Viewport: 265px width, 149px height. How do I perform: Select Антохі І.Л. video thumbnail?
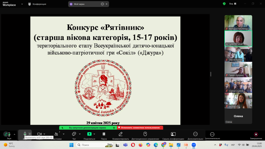(x=238, y=101)
